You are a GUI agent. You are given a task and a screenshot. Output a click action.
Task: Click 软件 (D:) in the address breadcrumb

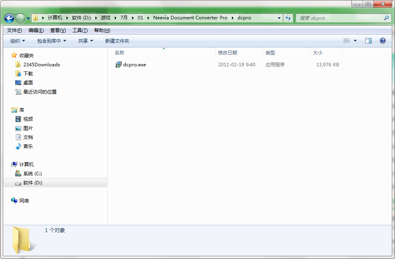click(x=82, y=18)
